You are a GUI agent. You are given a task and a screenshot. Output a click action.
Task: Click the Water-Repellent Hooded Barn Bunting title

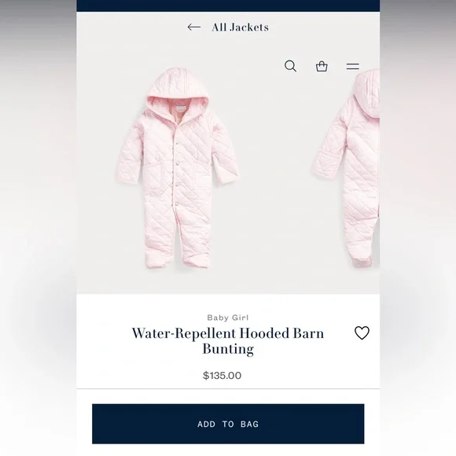pyautogui.click(x=228, y=341)
